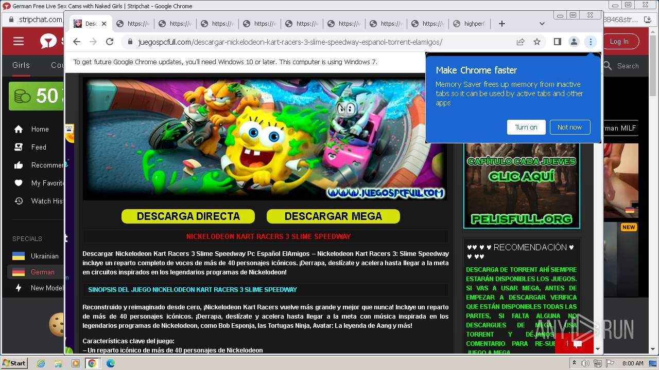659x370 pixels.
Task: Go back with the Chrome back arrow
Action: (x=77, y=42)
